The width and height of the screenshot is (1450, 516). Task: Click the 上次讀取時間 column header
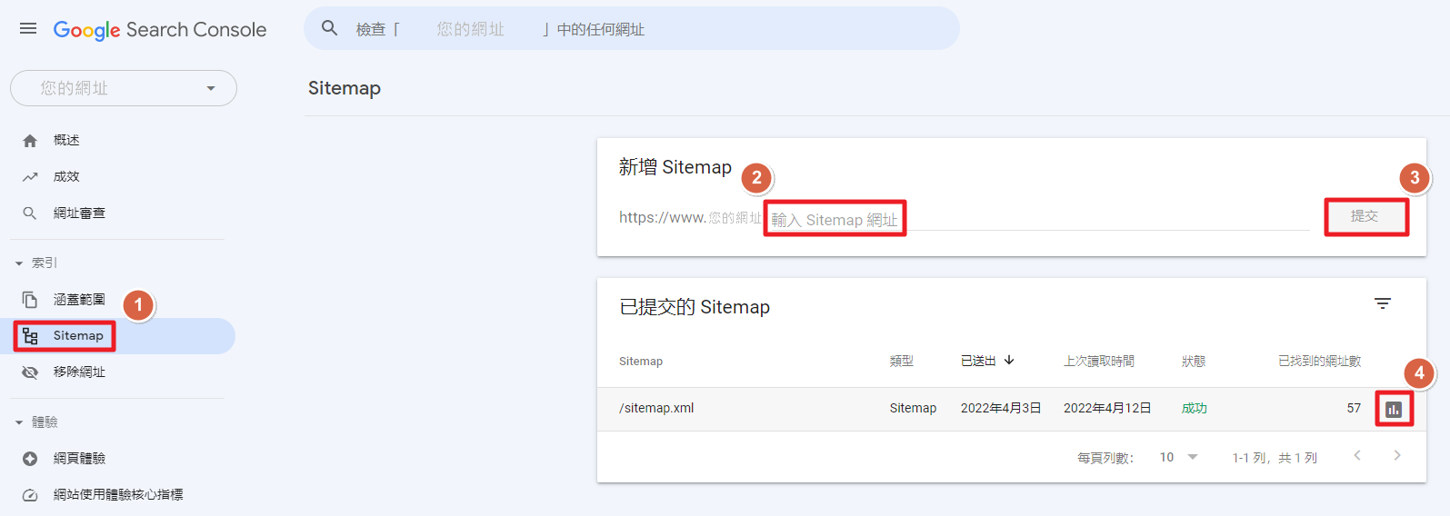click(x=1099, y=361)
